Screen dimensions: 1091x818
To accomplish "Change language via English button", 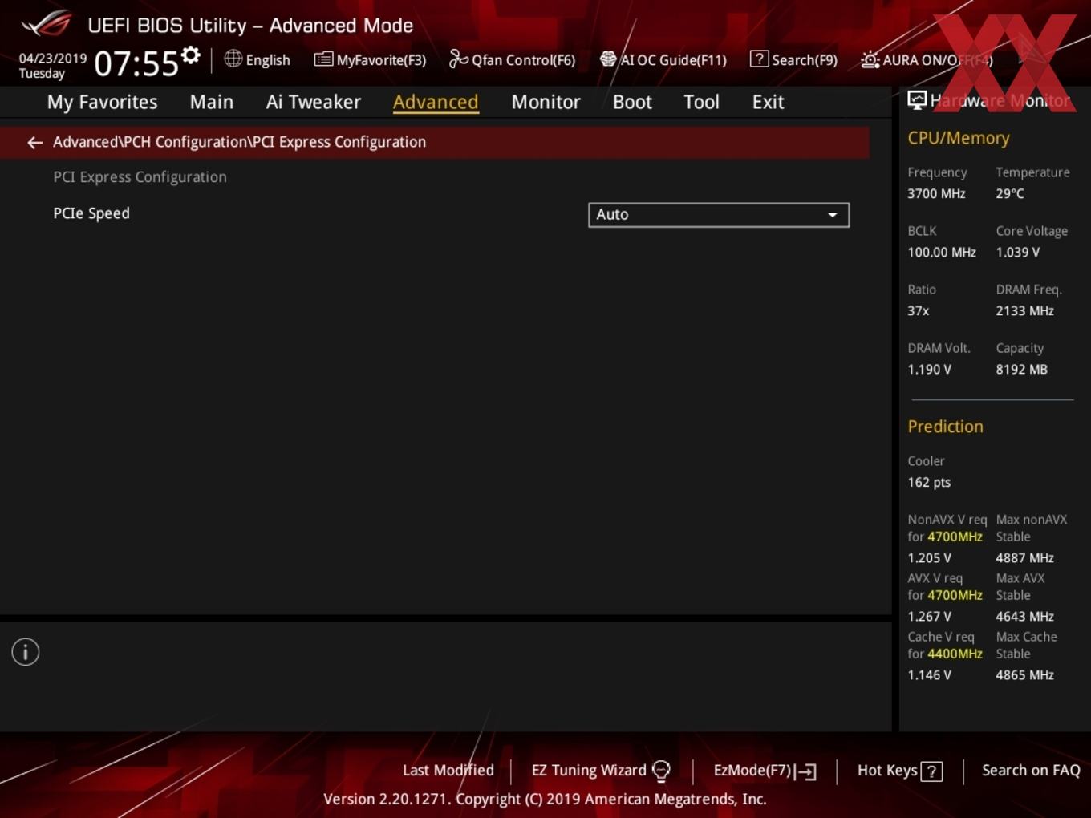I will (258, 59).
